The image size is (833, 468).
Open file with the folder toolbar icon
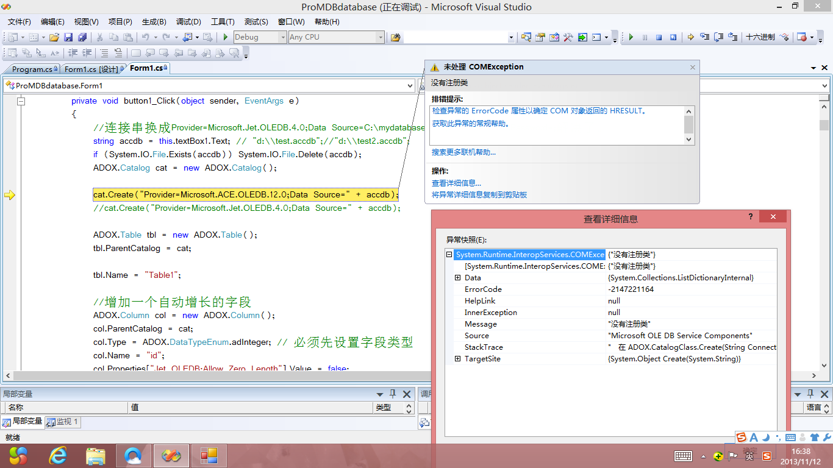54,37
